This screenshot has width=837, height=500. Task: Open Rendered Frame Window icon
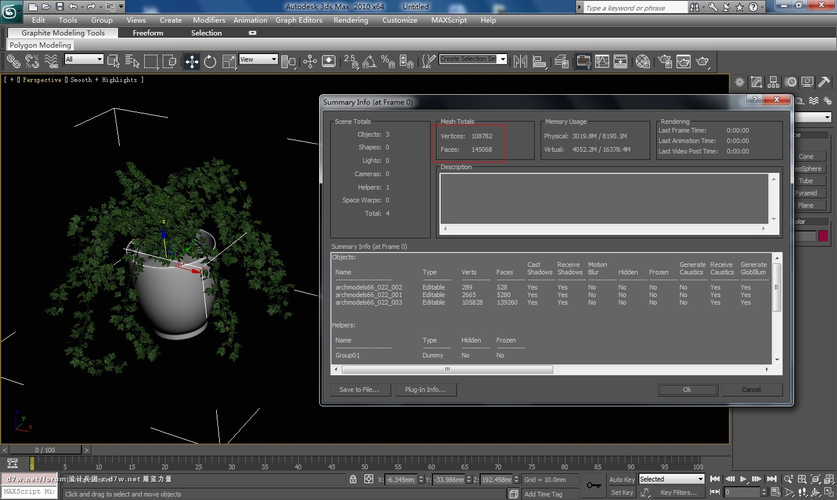tap(684, 61)
